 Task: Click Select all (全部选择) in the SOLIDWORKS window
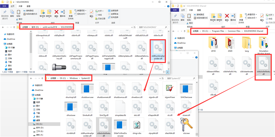(113, 11)
